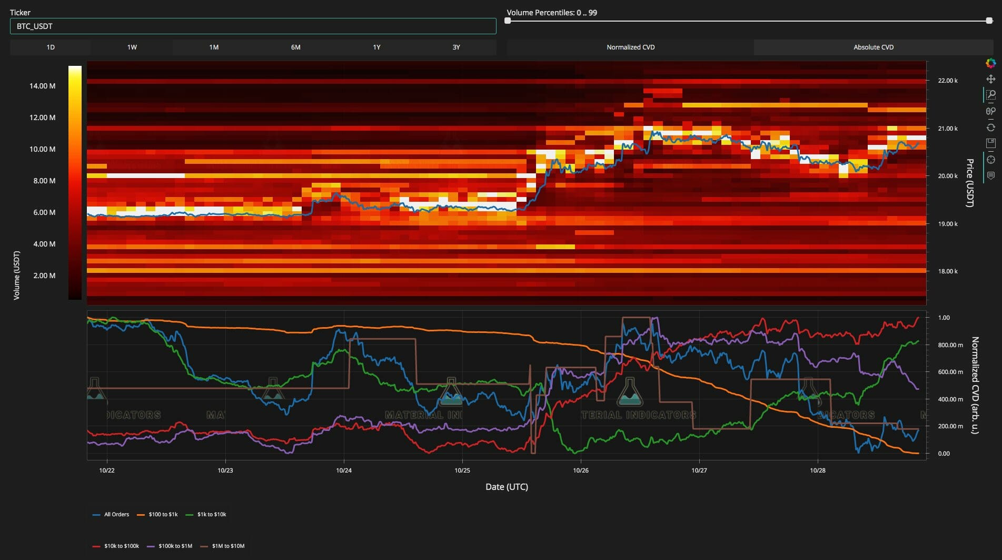Click the 800.00 m CVD axis label
The width and height of the screenshot is (1002, 560).
[950, 345]
